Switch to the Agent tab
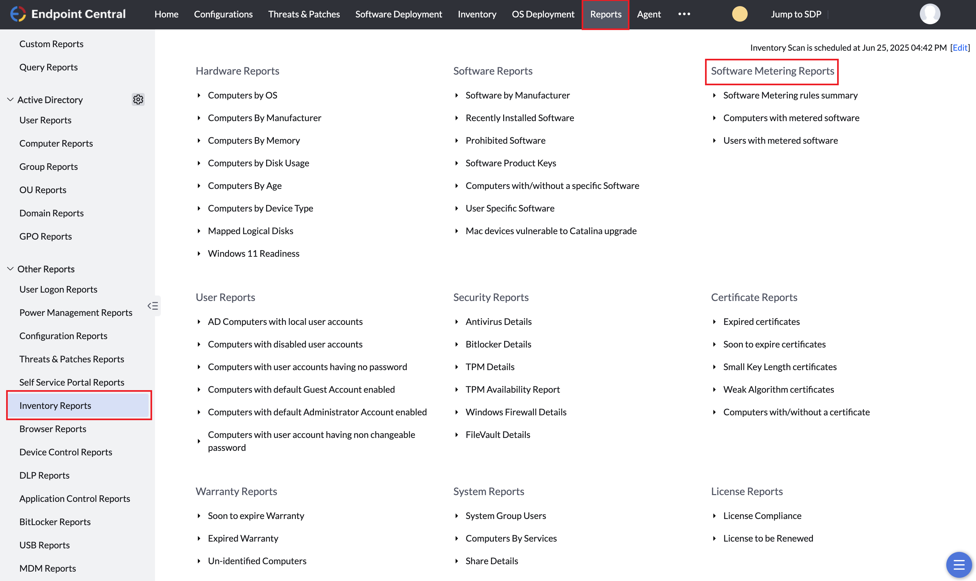Screen dimensions: 976x581 pyautogui.click(x=649, y=14)
